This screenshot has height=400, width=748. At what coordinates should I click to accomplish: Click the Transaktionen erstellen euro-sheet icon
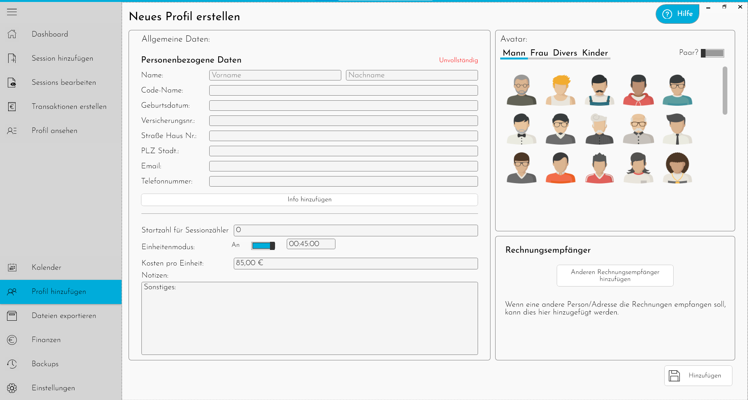12,107
